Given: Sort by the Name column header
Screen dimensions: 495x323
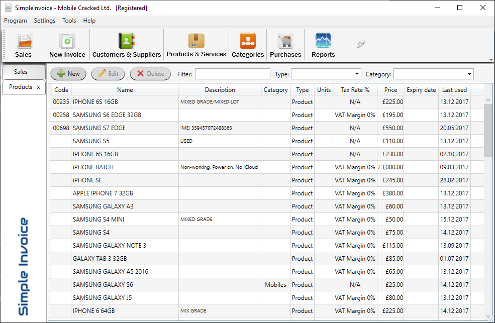Looking at the screenshot, I should [125, 90].
